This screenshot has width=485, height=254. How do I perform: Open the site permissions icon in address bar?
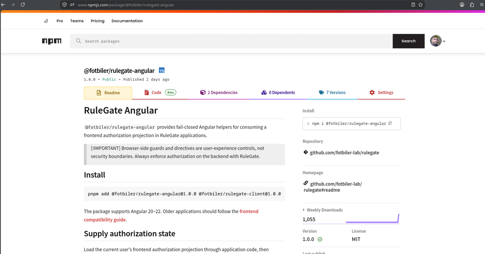point(72,5)
